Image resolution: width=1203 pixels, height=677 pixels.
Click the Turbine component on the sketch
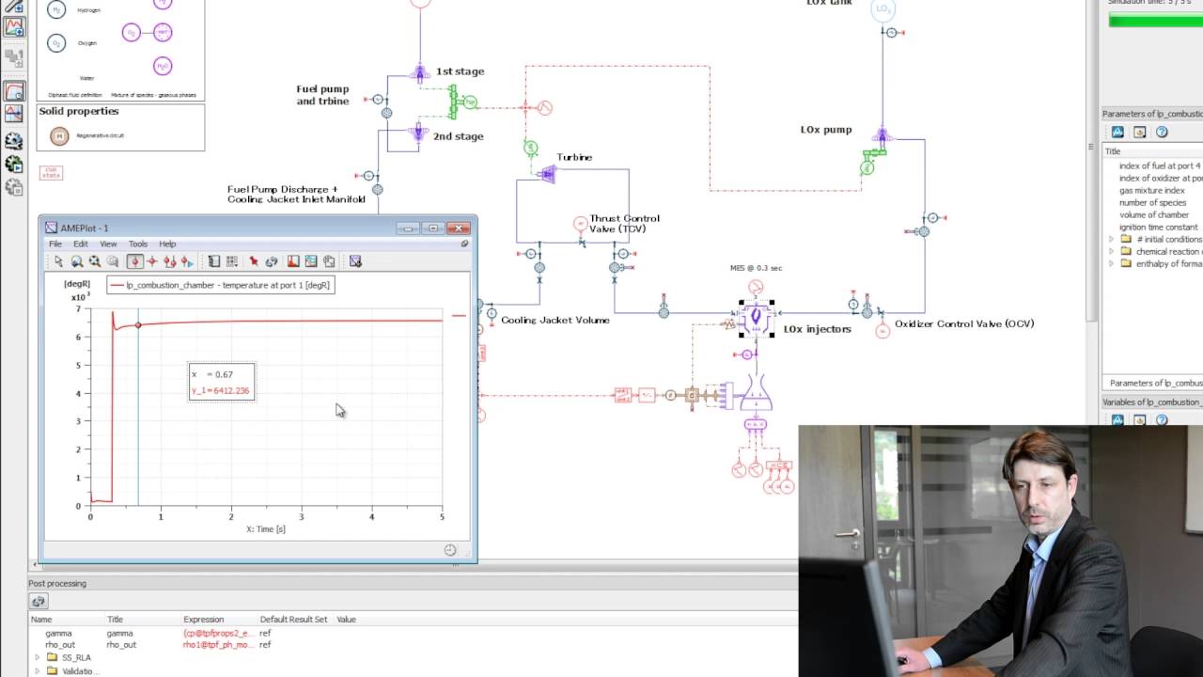point(546,174)
